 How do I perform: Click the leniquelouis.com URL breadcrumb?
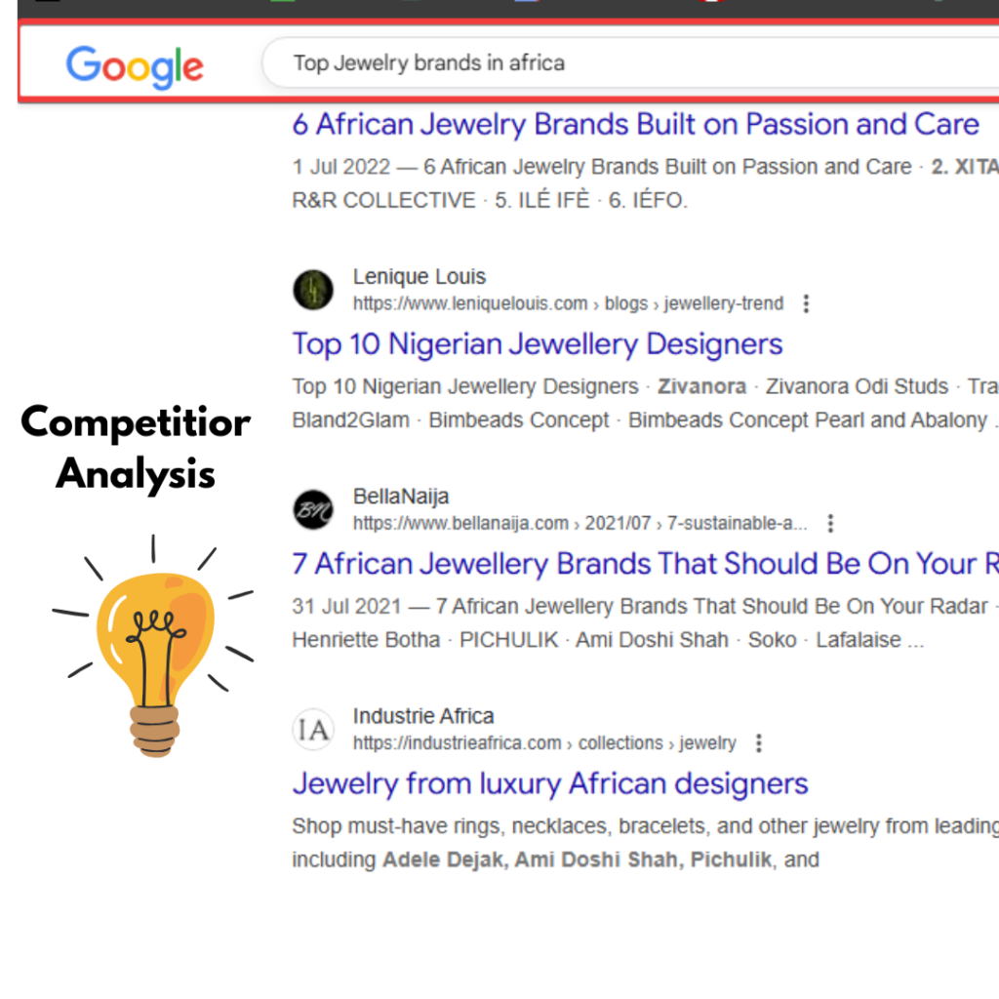click(x=569, y=303)
